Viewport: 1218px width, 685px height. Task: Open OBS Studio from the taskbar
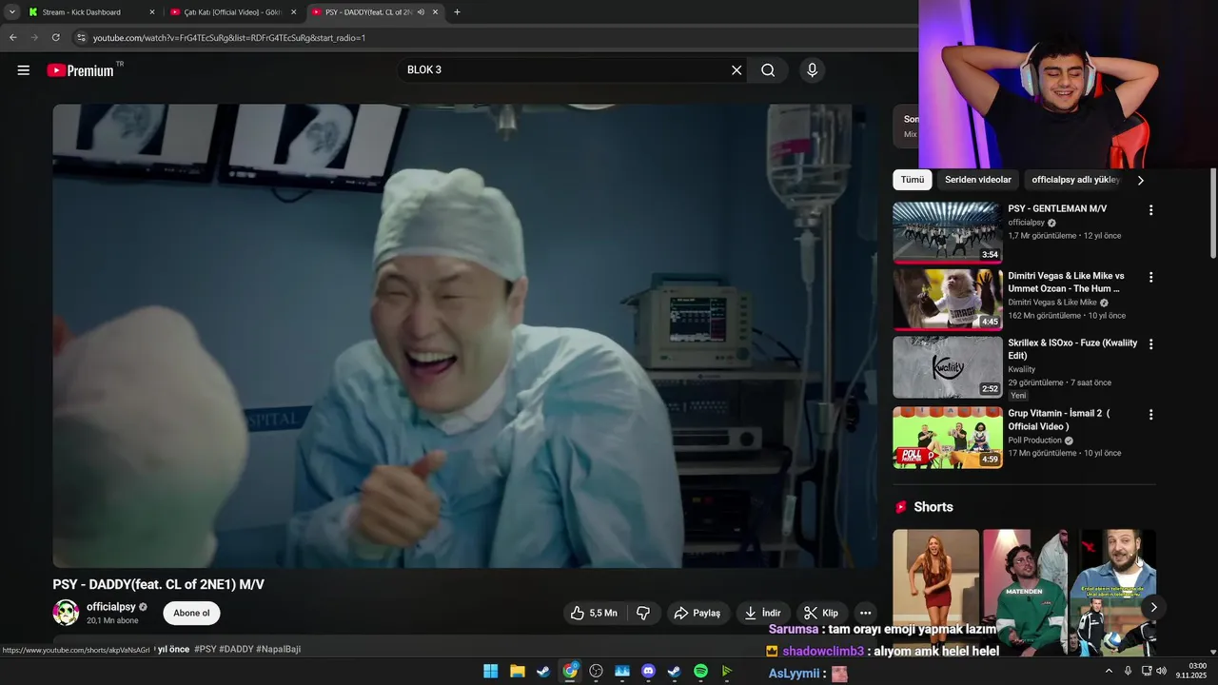pos(596,671)
